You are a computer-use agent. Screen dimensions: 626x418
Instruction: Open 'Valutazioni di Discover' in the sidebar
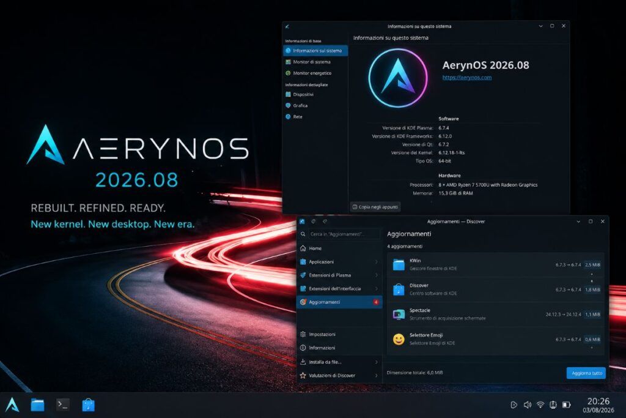(339, 376)
